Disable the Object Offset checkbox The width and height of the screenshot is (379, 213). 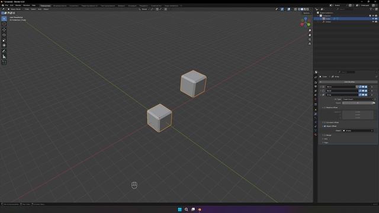tap(325, 126)
